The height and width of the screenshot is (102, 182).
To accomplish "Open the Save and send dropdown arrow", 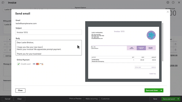I will pyautogui.click(x=178, y=99).
